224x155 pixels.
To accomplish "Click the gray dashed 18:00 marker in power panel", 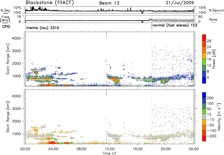I will click(x=152, y=59).
